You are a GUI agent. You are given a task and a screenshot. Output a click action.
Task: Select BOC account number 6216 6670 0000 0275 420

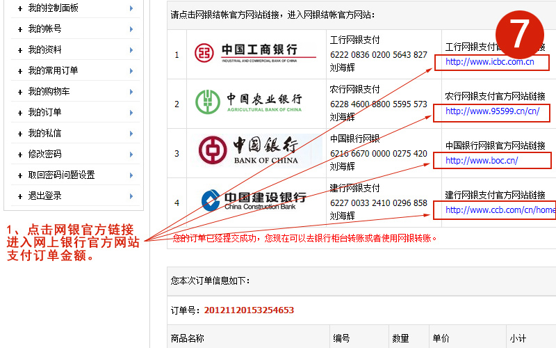coord(378,153)
